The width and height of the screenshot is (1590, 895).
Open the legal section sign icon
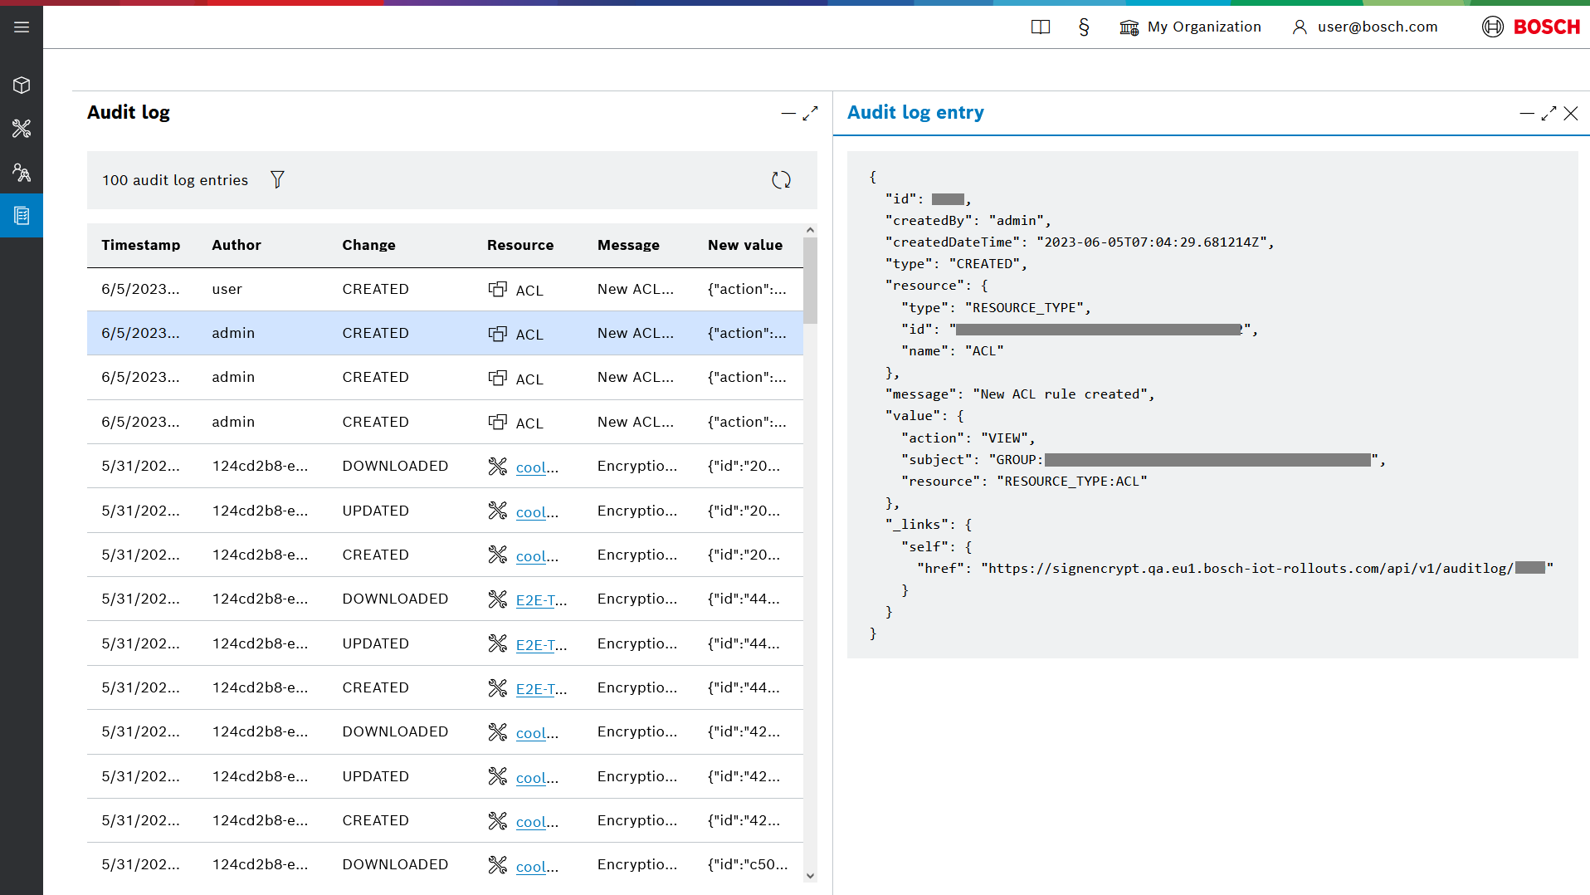pyautogui.click(x=1084, y=27)
